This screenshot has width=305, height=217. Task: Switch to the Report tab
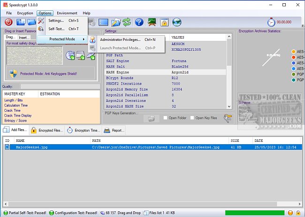114,130
